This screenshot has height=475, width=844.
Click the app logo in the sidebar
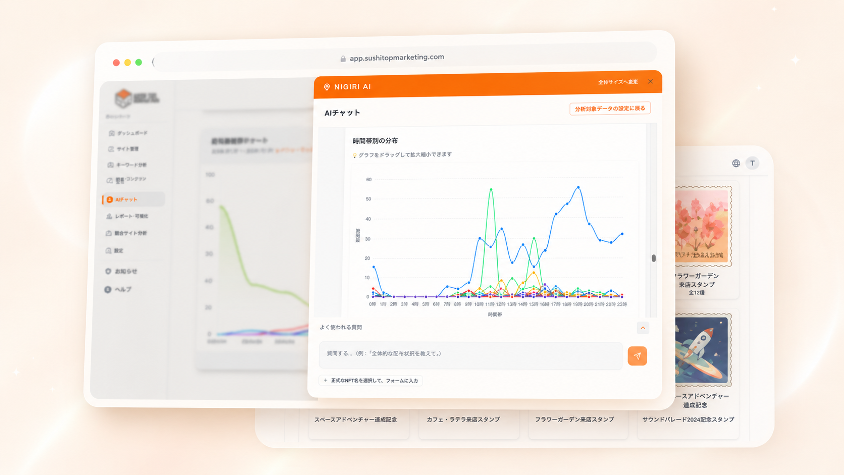click(x=136, y=99)
